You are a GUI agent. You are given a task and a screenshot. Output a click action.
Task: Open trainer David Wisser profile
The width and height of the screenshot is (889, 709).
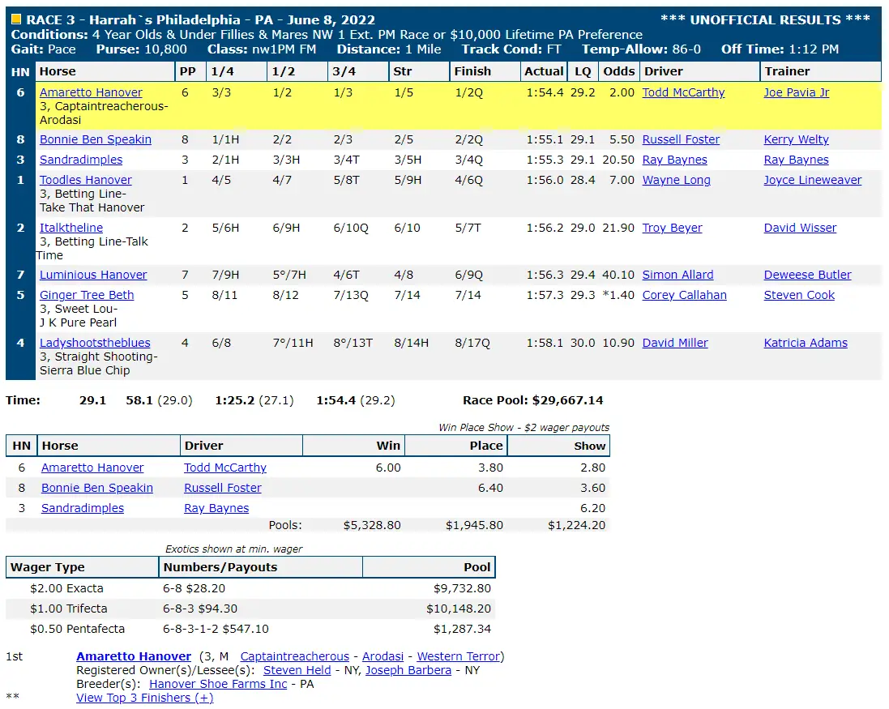(800, 228)
